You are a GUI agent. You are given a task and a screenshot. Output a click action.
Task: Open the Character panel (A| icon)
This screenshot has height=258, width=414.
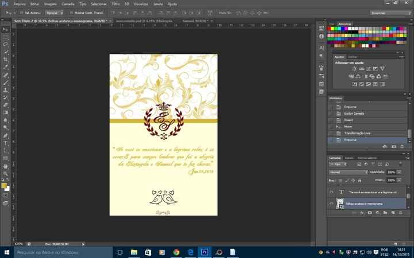tap(321, 48)
